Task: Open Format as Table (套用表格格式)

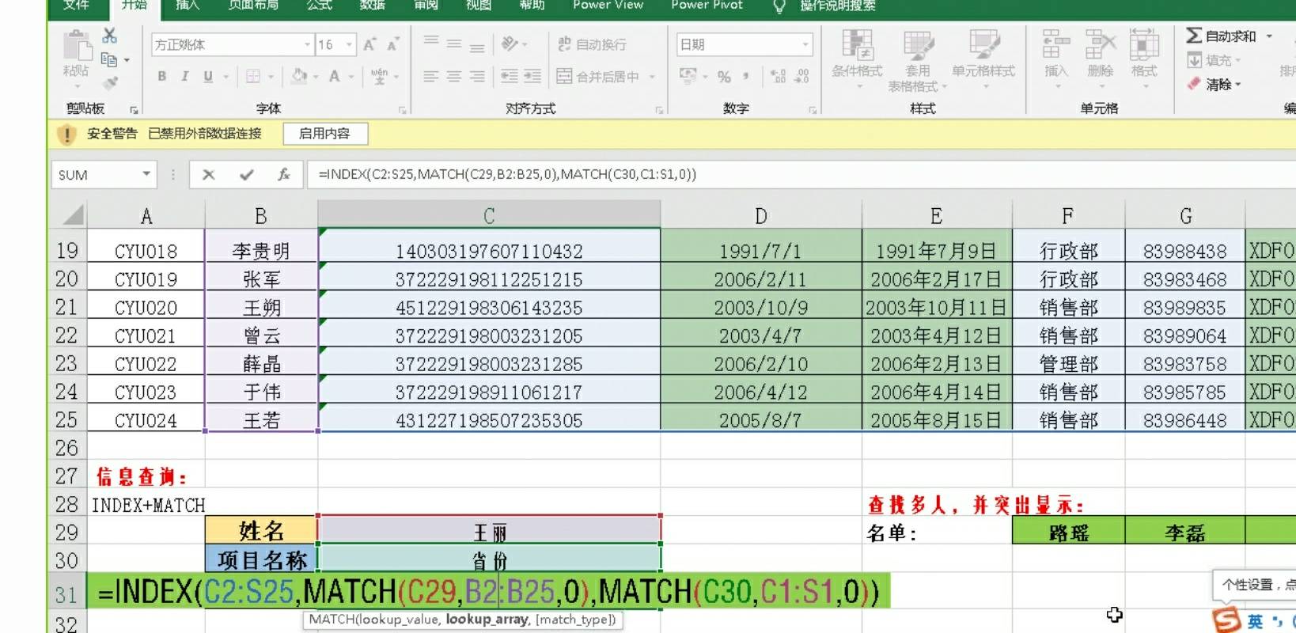Action: (x=918, y=61)
